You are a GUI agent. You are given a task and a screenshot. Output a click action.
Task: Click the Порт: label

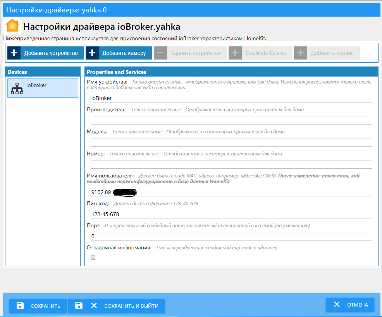click(93, 226)
